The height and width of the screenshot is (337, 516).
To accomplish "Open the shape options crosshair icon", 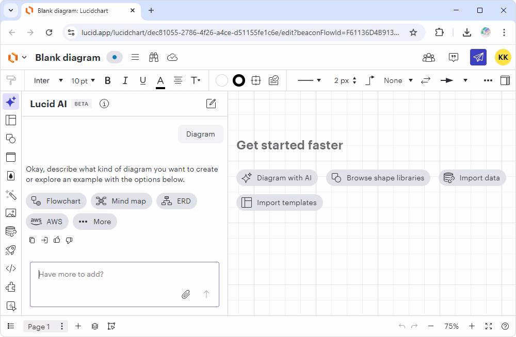I will pyautogui.click(x=256, y=80).
